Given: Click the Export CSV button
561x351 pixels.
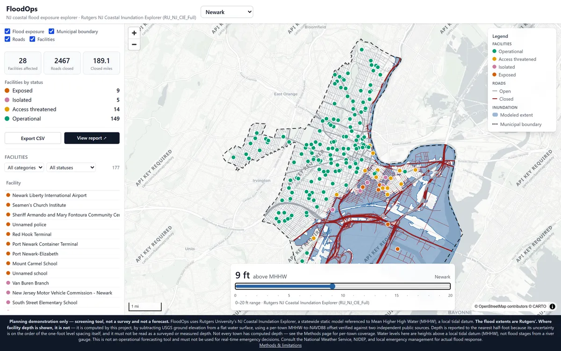Looking at the screenshot, I should [x=33, y=138].
